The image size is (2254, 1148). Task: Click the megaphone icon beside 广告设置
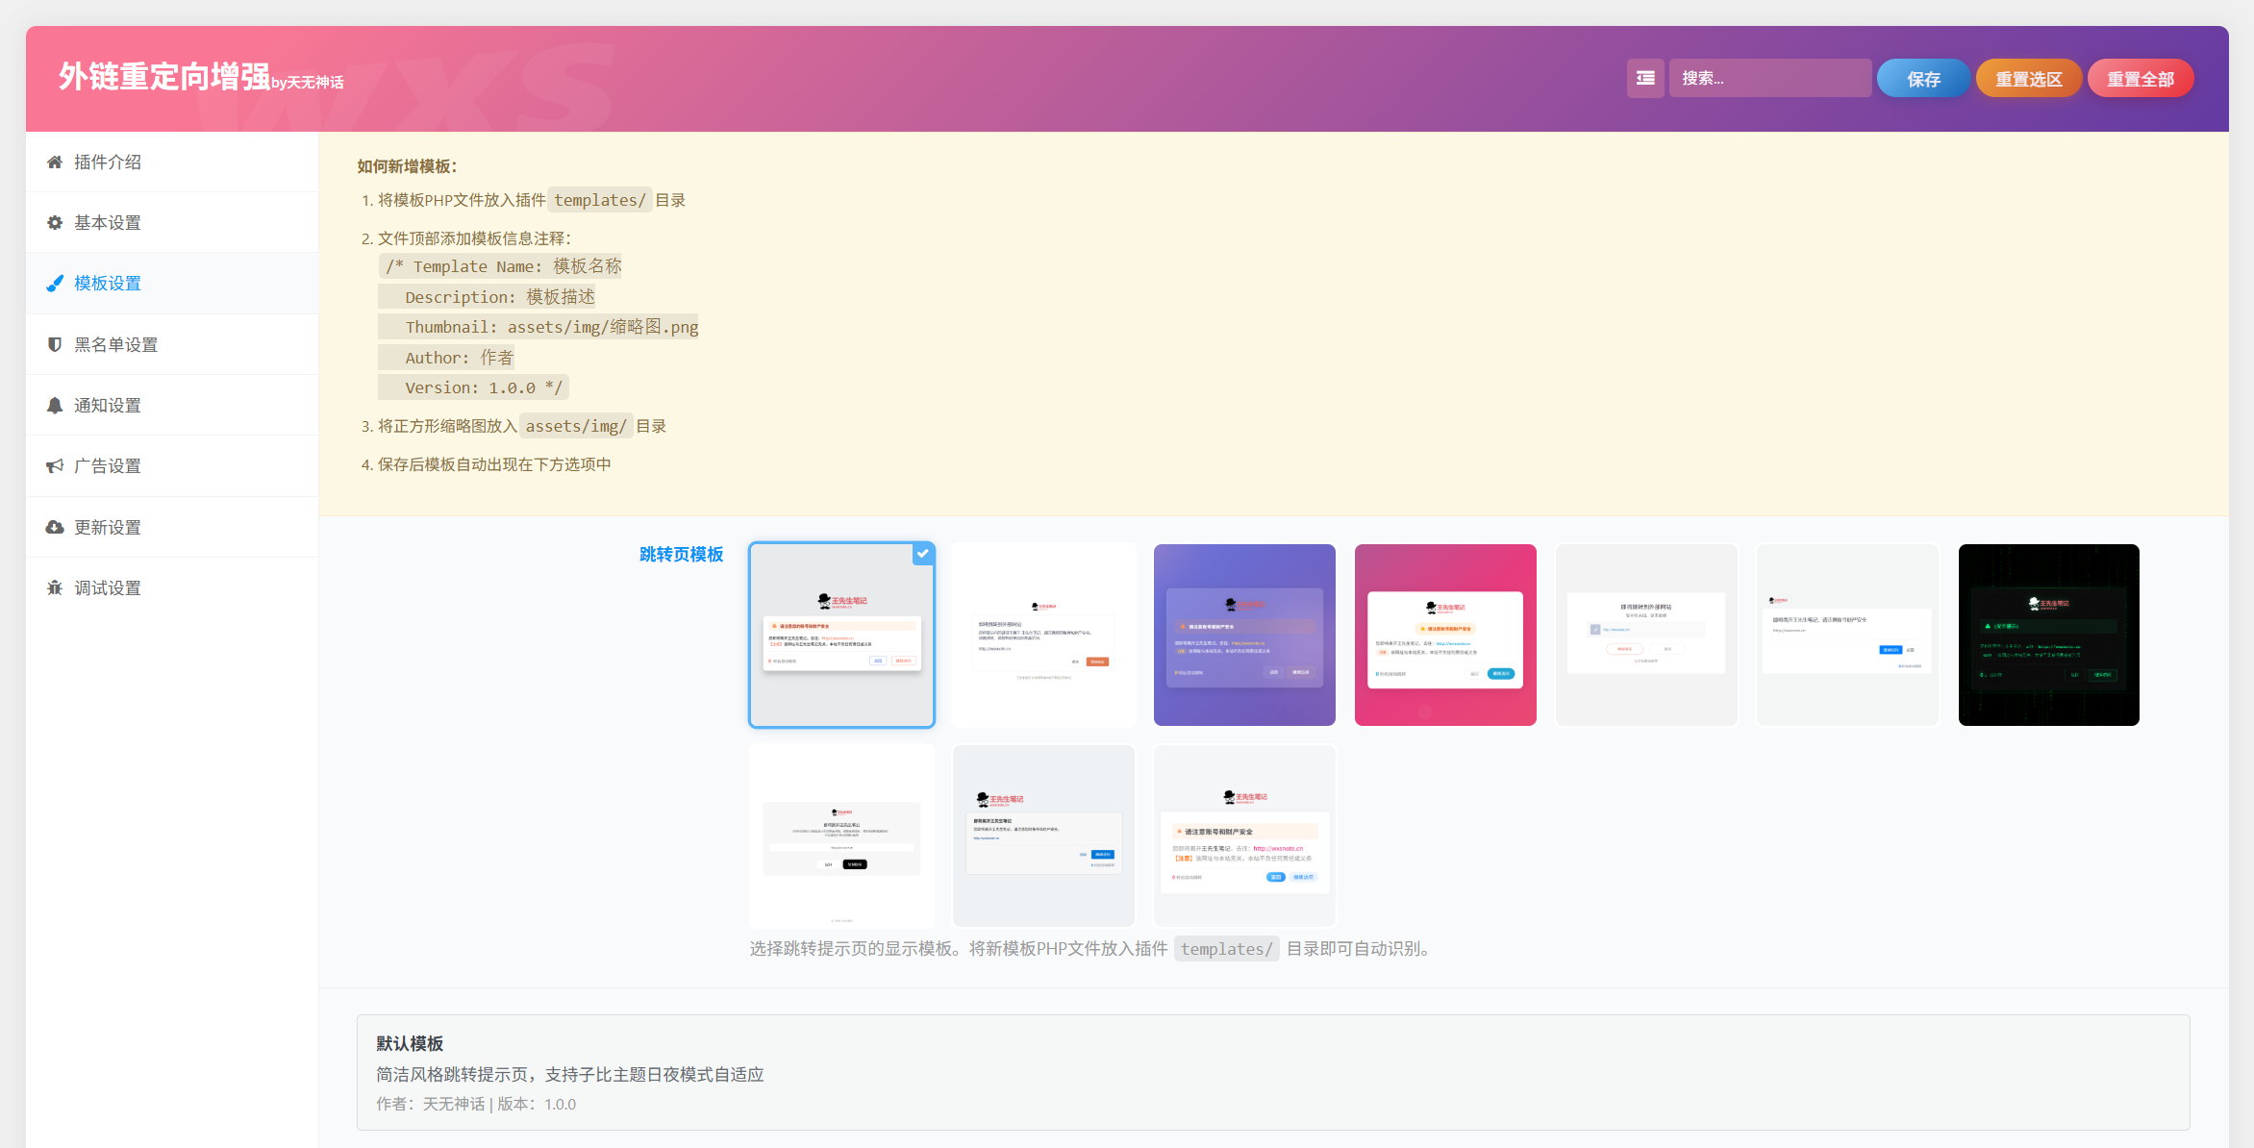click(55, 466)
